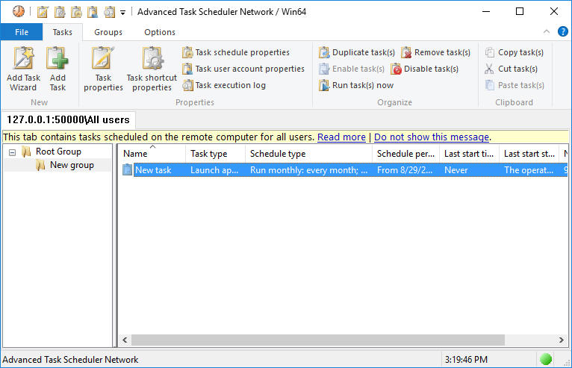This screenshot has height=368, width=572.
Task: Run task(s) now
Action: [x=355, y=85]
